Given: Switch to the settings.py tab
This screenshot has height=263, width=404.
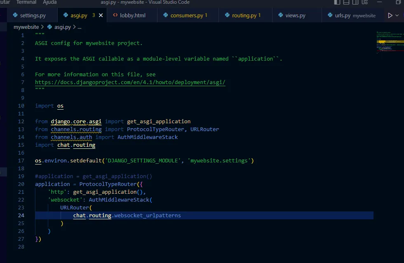Looking at the screenshot, I should (33, 16).
